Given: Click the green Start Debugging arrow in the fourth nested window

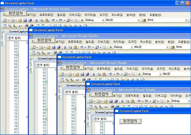Looking at the screenshot, I should click(168, 101).
